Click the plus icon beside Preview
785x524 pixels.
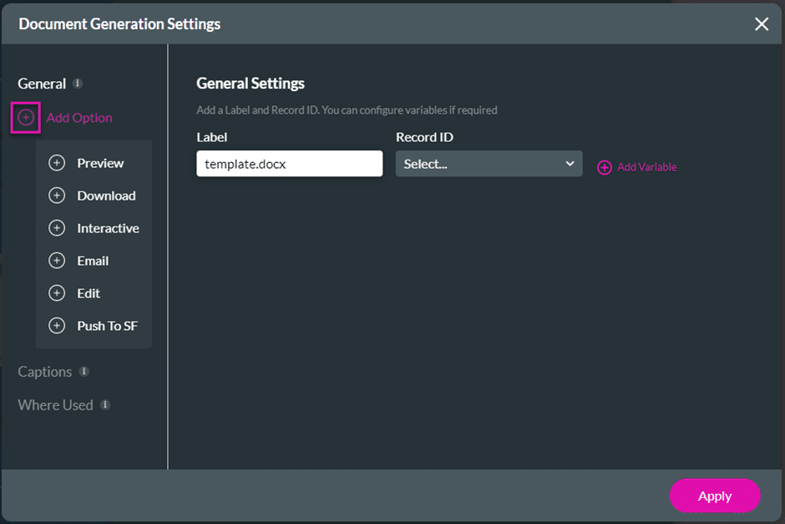57,163
